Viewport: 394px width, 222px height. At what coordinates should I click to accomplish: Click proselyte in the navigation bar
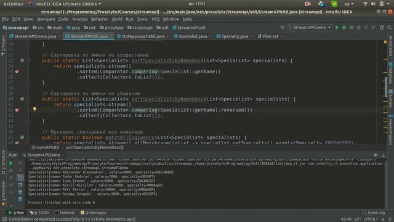pyautogui.click(x=111, y=28)
